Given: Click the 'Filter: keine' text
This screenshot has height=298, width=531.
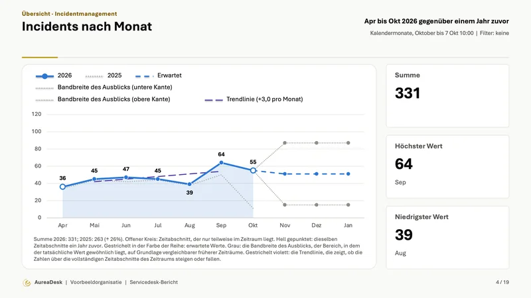Looking at the screenshot, I should coord(494,33).
